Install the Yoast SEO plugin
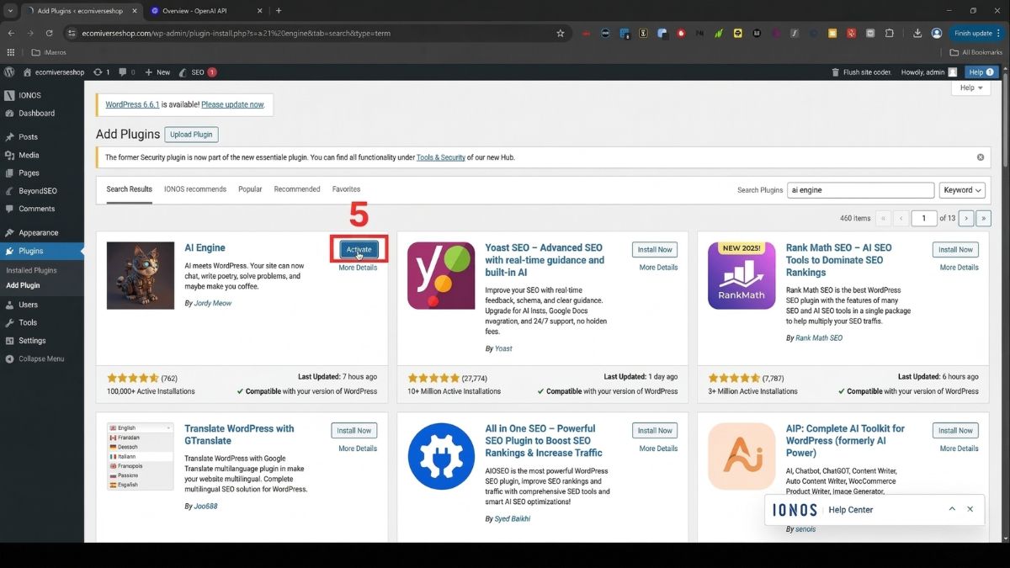This screenshot has width=1010, height=568. point(654,250)
